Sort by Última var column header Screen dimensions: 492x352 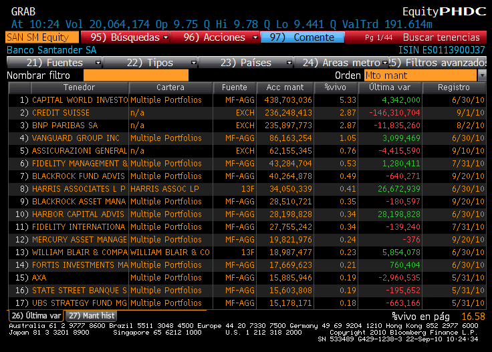pos(390,87)
